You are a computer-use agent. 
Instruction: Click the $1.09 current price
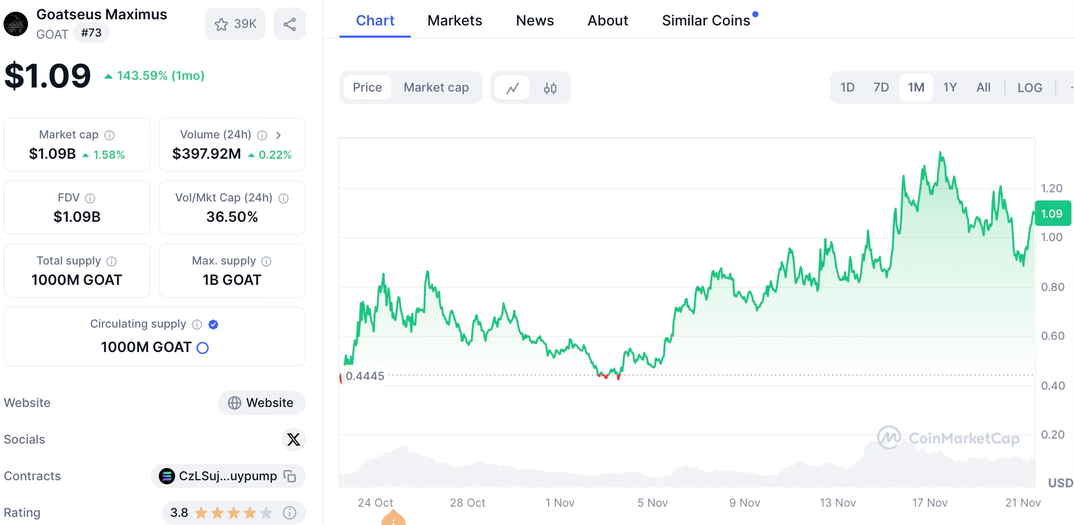[48, 76]
